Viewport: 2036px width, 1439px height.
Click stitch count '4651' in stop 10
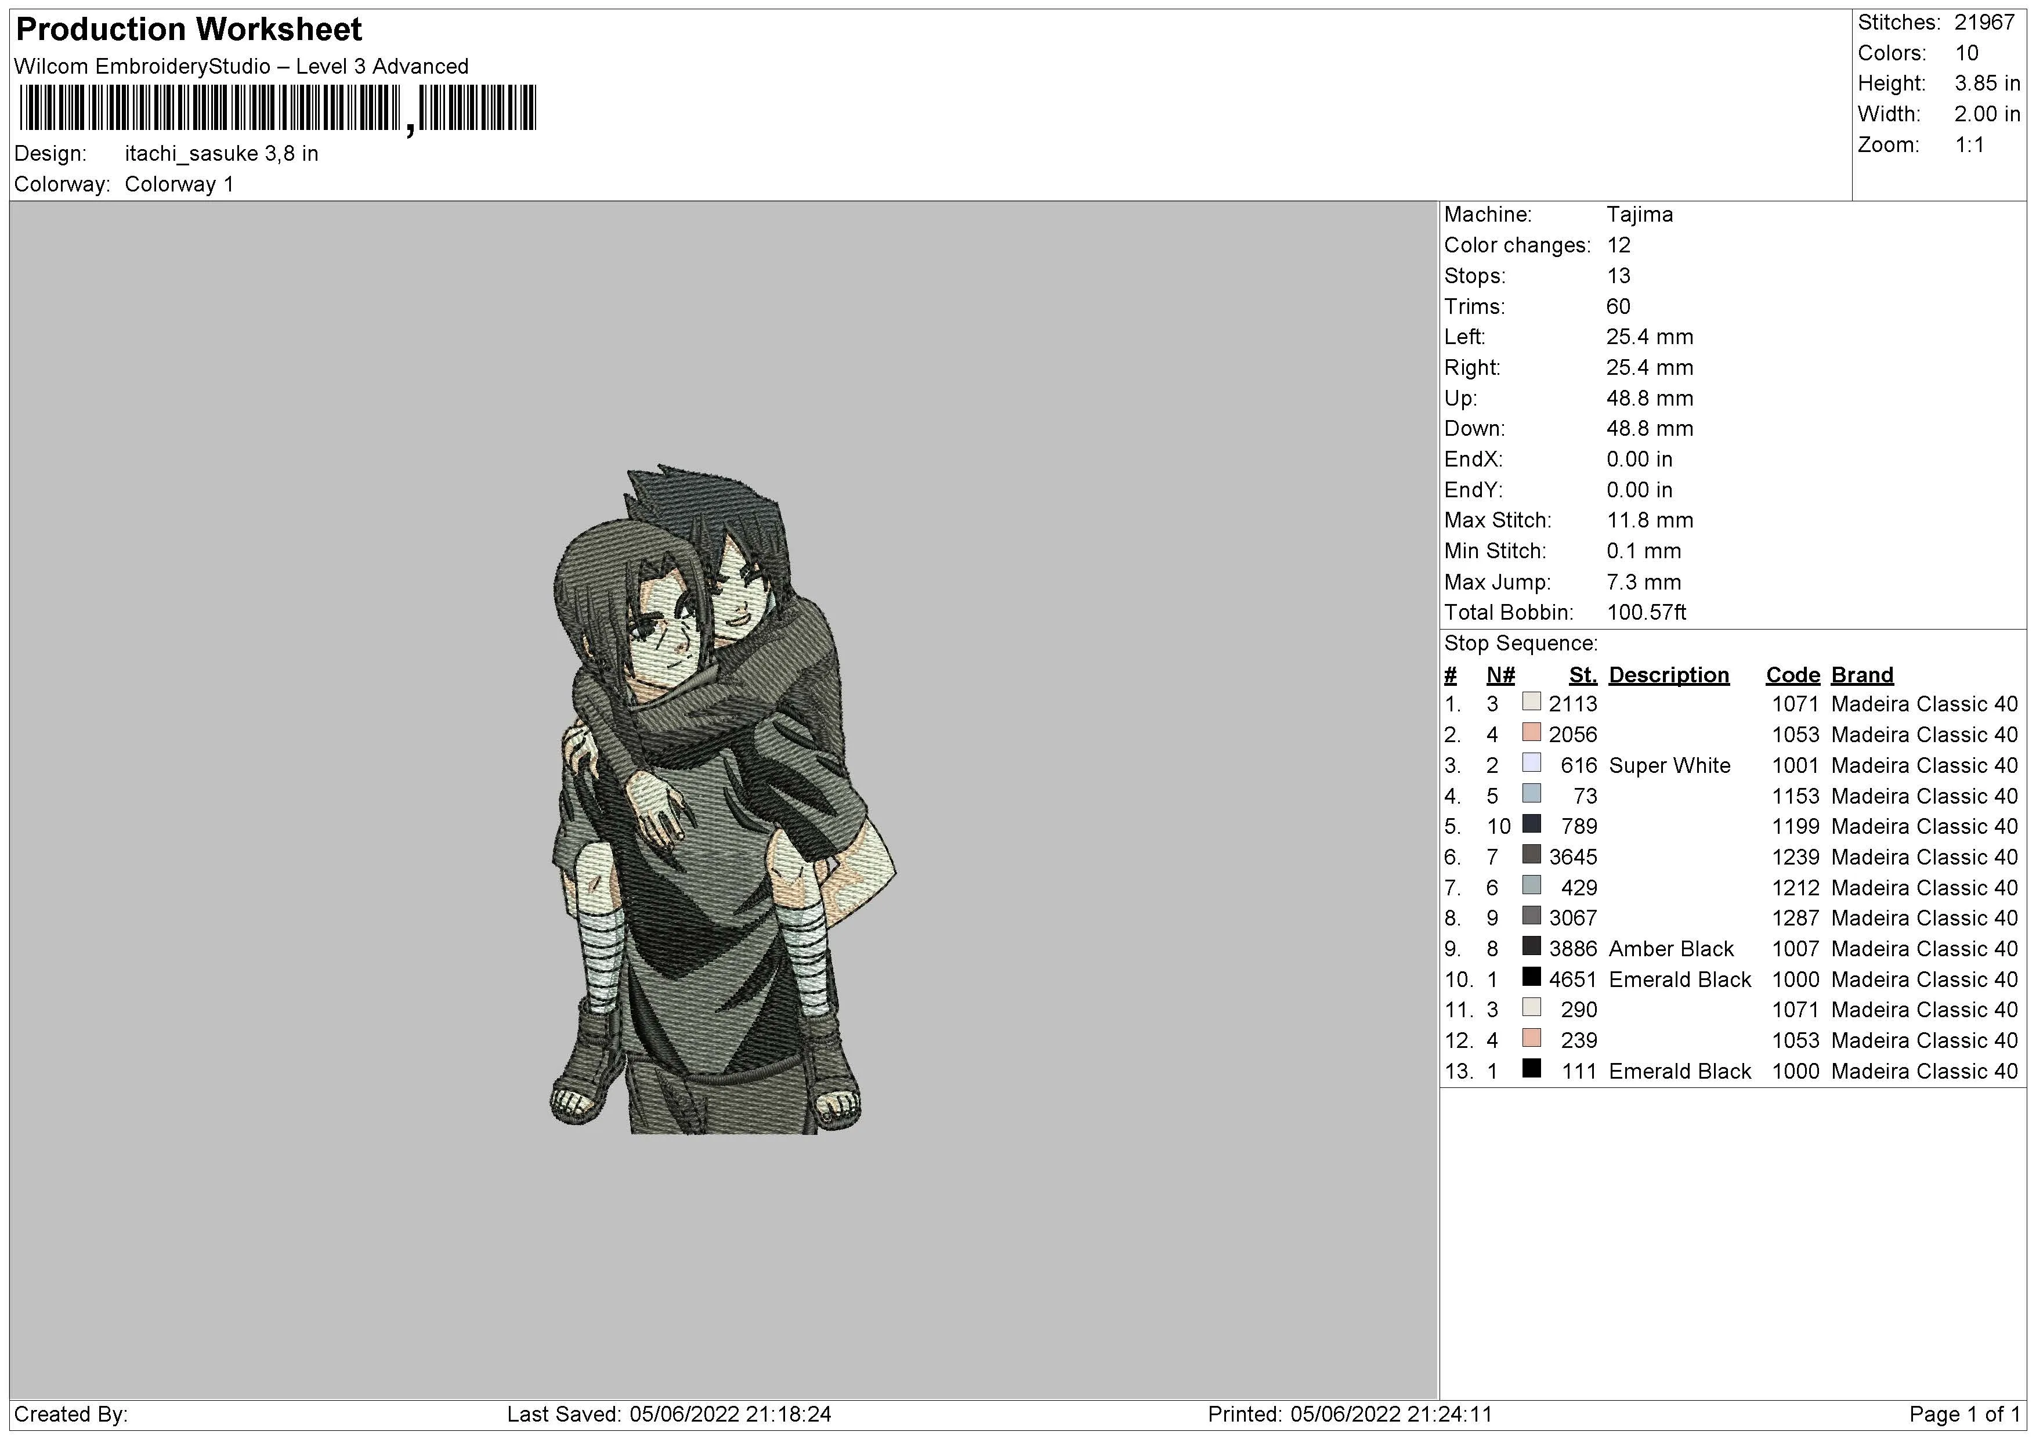[1573, 979]
